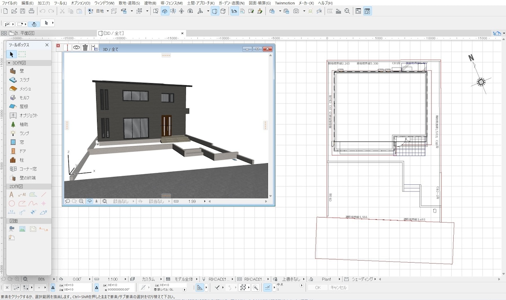Toggle eye visibility icon in 3D window
This screenshot has width=506, height=300.
pyautogui.click(x=77, y=48)
